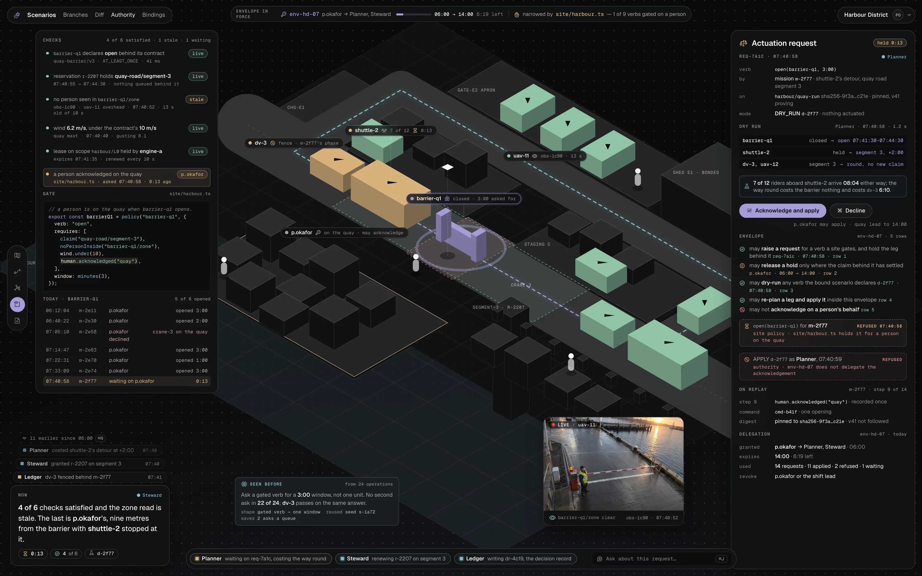Click the hand icon beside 'narrowed by'

(517, 15)
